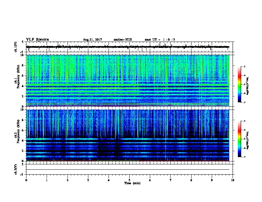Viewport: 262px width, 202px height.
Task: Click the '2' kHz tick of ch.2 spectrogram
Action: coord(23,151)
